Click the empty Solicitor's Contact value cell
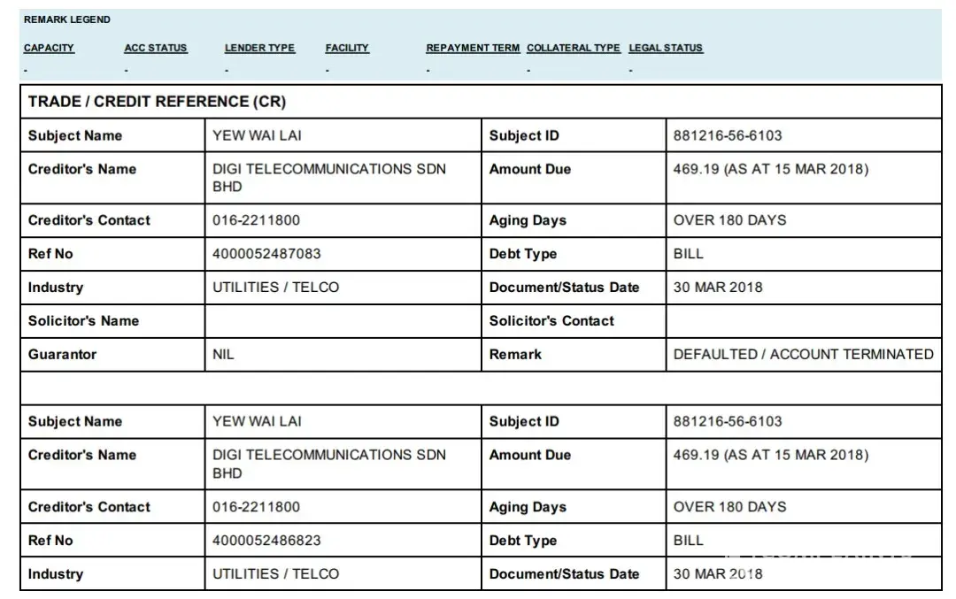The image size is (956, 599). coord(803,321)
